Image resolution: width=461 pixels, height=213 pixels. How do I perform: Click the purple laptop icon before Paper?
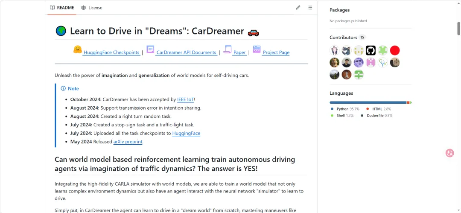pos(227,50)
